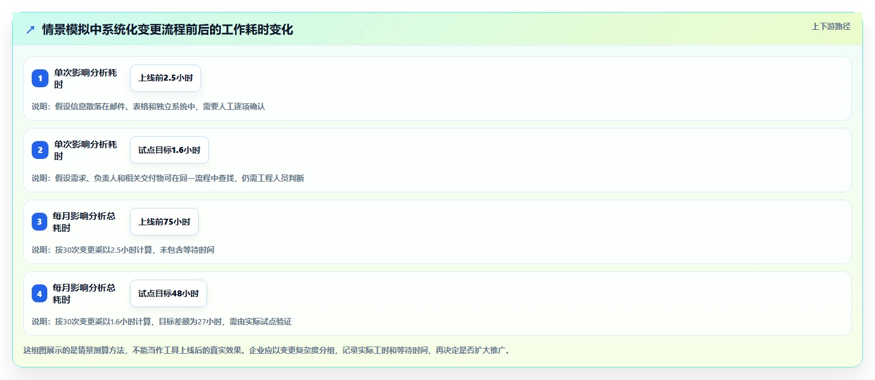Click 单次影响分析耗时 label in card 2
The image size is (875, 380).
point(86,150)
